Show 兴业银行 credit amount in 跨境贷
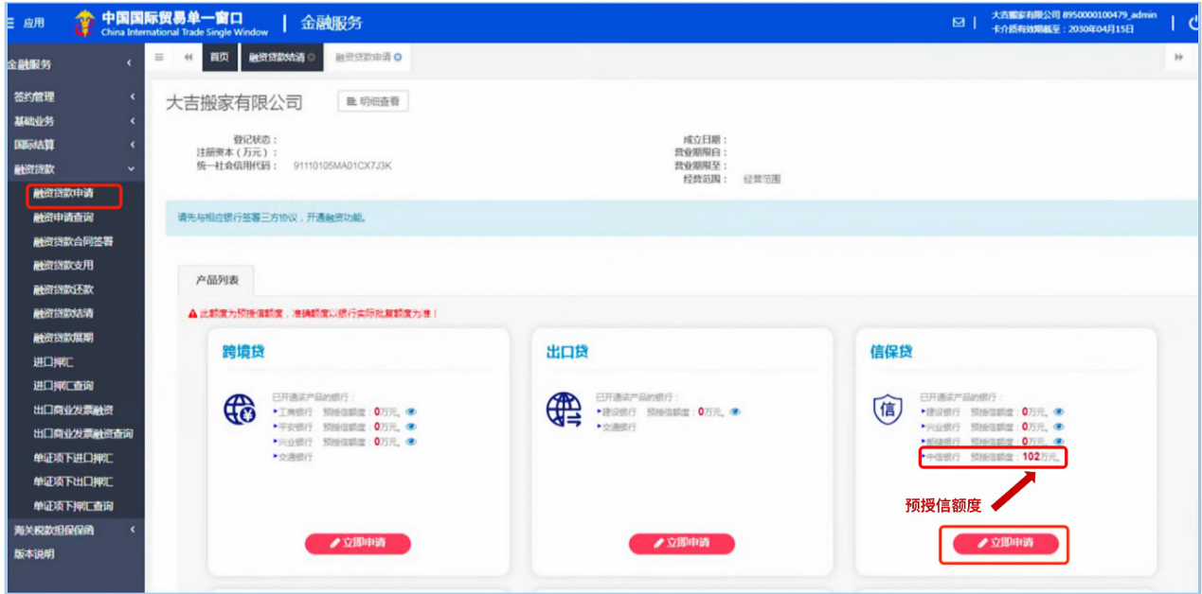 [411, 442]
